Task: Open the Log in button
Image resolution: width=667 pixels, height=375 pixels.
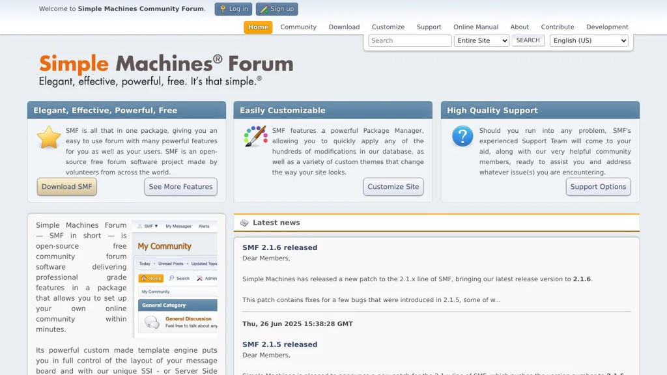Action: (233, 9)
